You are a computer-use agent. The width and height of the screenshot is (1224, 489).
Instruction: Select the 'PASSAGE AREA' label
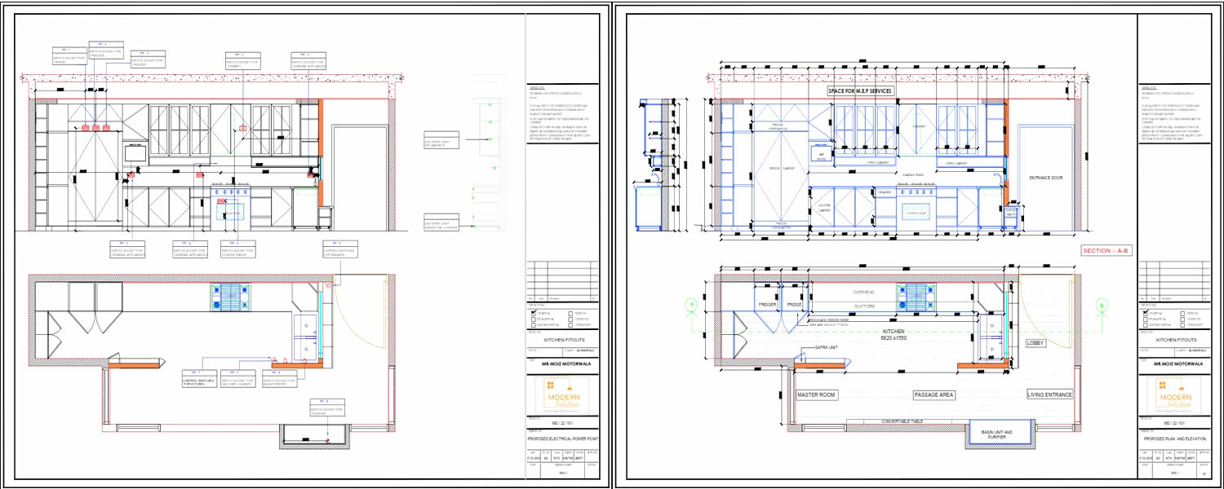pyautogui.click(x=934, y=394)
